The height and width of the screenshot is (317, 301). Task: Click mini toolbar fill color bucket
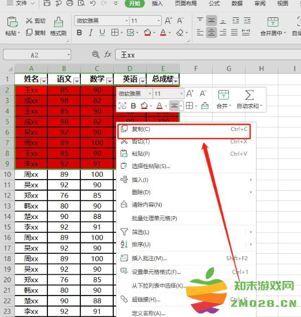point(144,105)
